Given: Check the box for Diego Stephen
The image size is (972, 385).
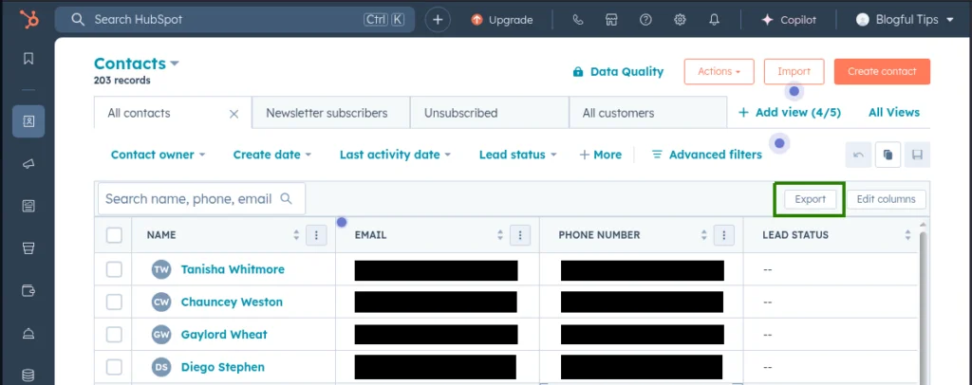Looking at the screenshot, I should click(114, 367).
